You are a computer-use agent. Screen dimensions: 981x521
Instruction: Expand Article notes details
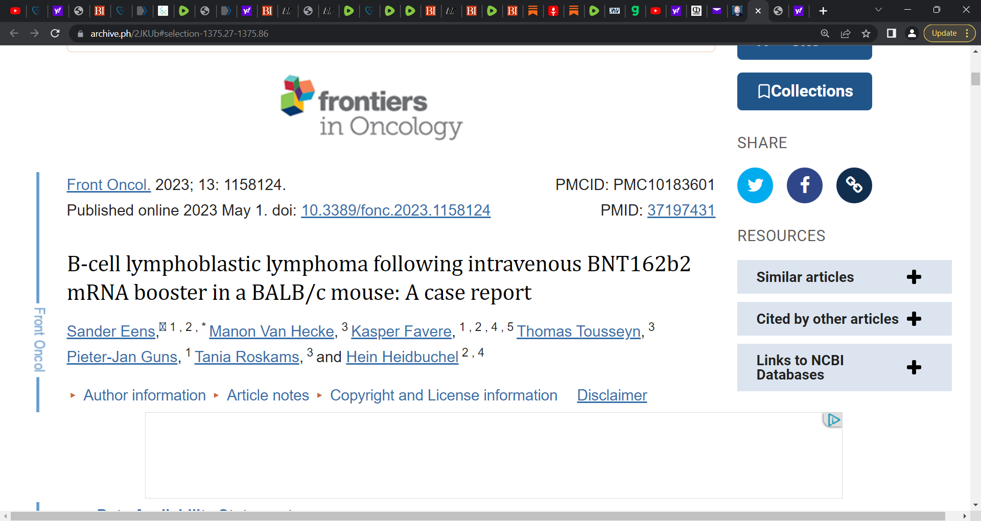268,395
